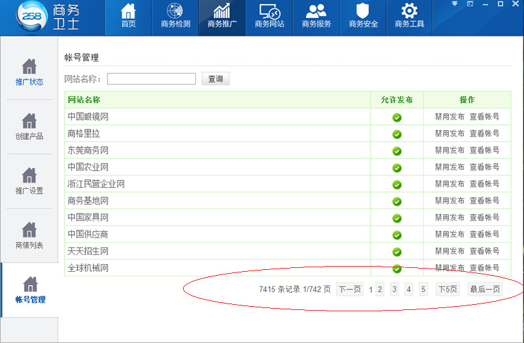The height and width of the screenshot is (343, 524).
Task: Open the title bar dropdown menu arrow
Action: pos(455,4)
